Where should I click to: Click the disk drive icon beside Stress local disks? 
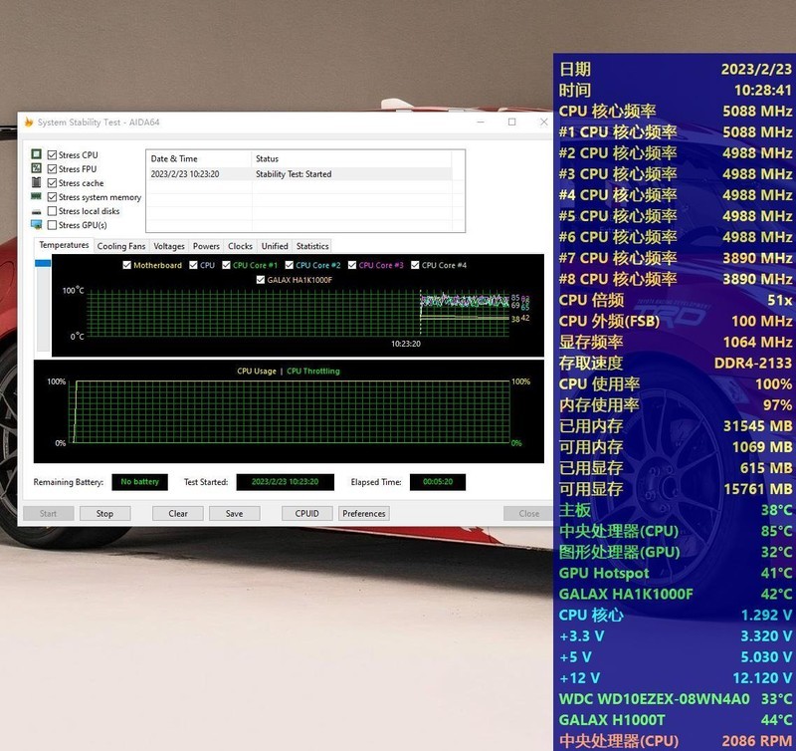point(35,211)
